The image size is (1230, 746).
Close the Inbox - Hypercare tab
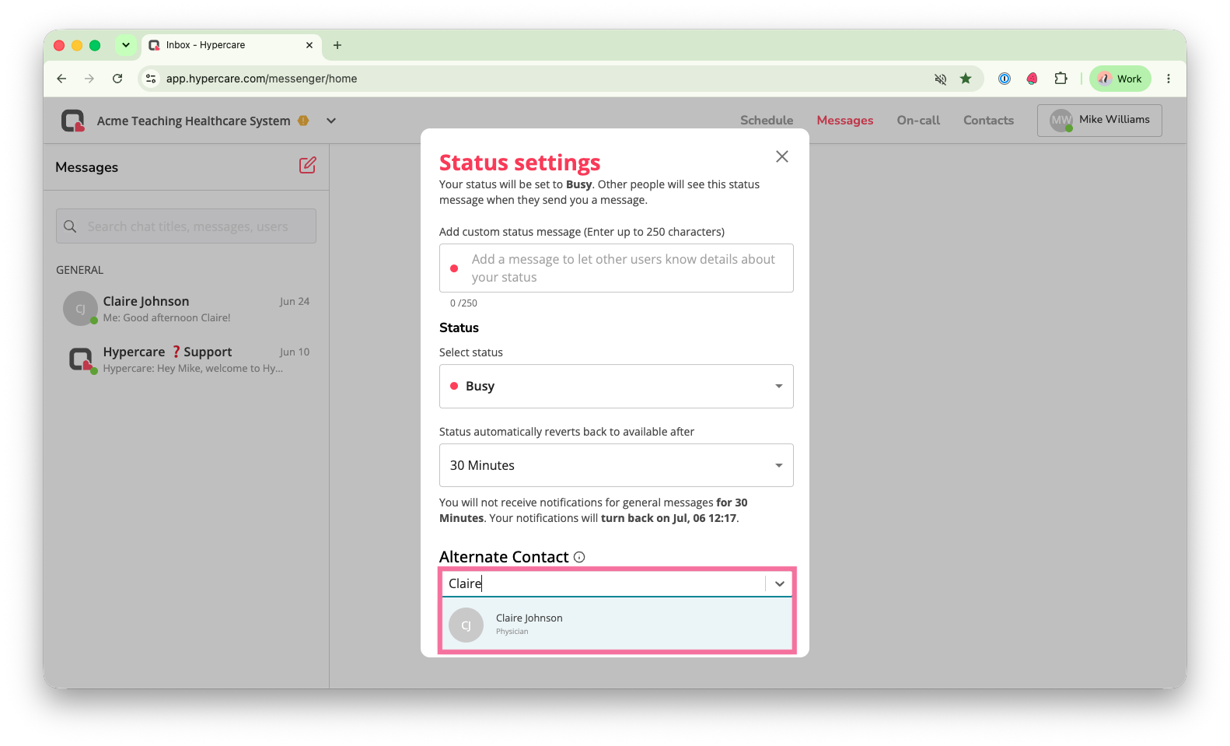tap(309, 45)
